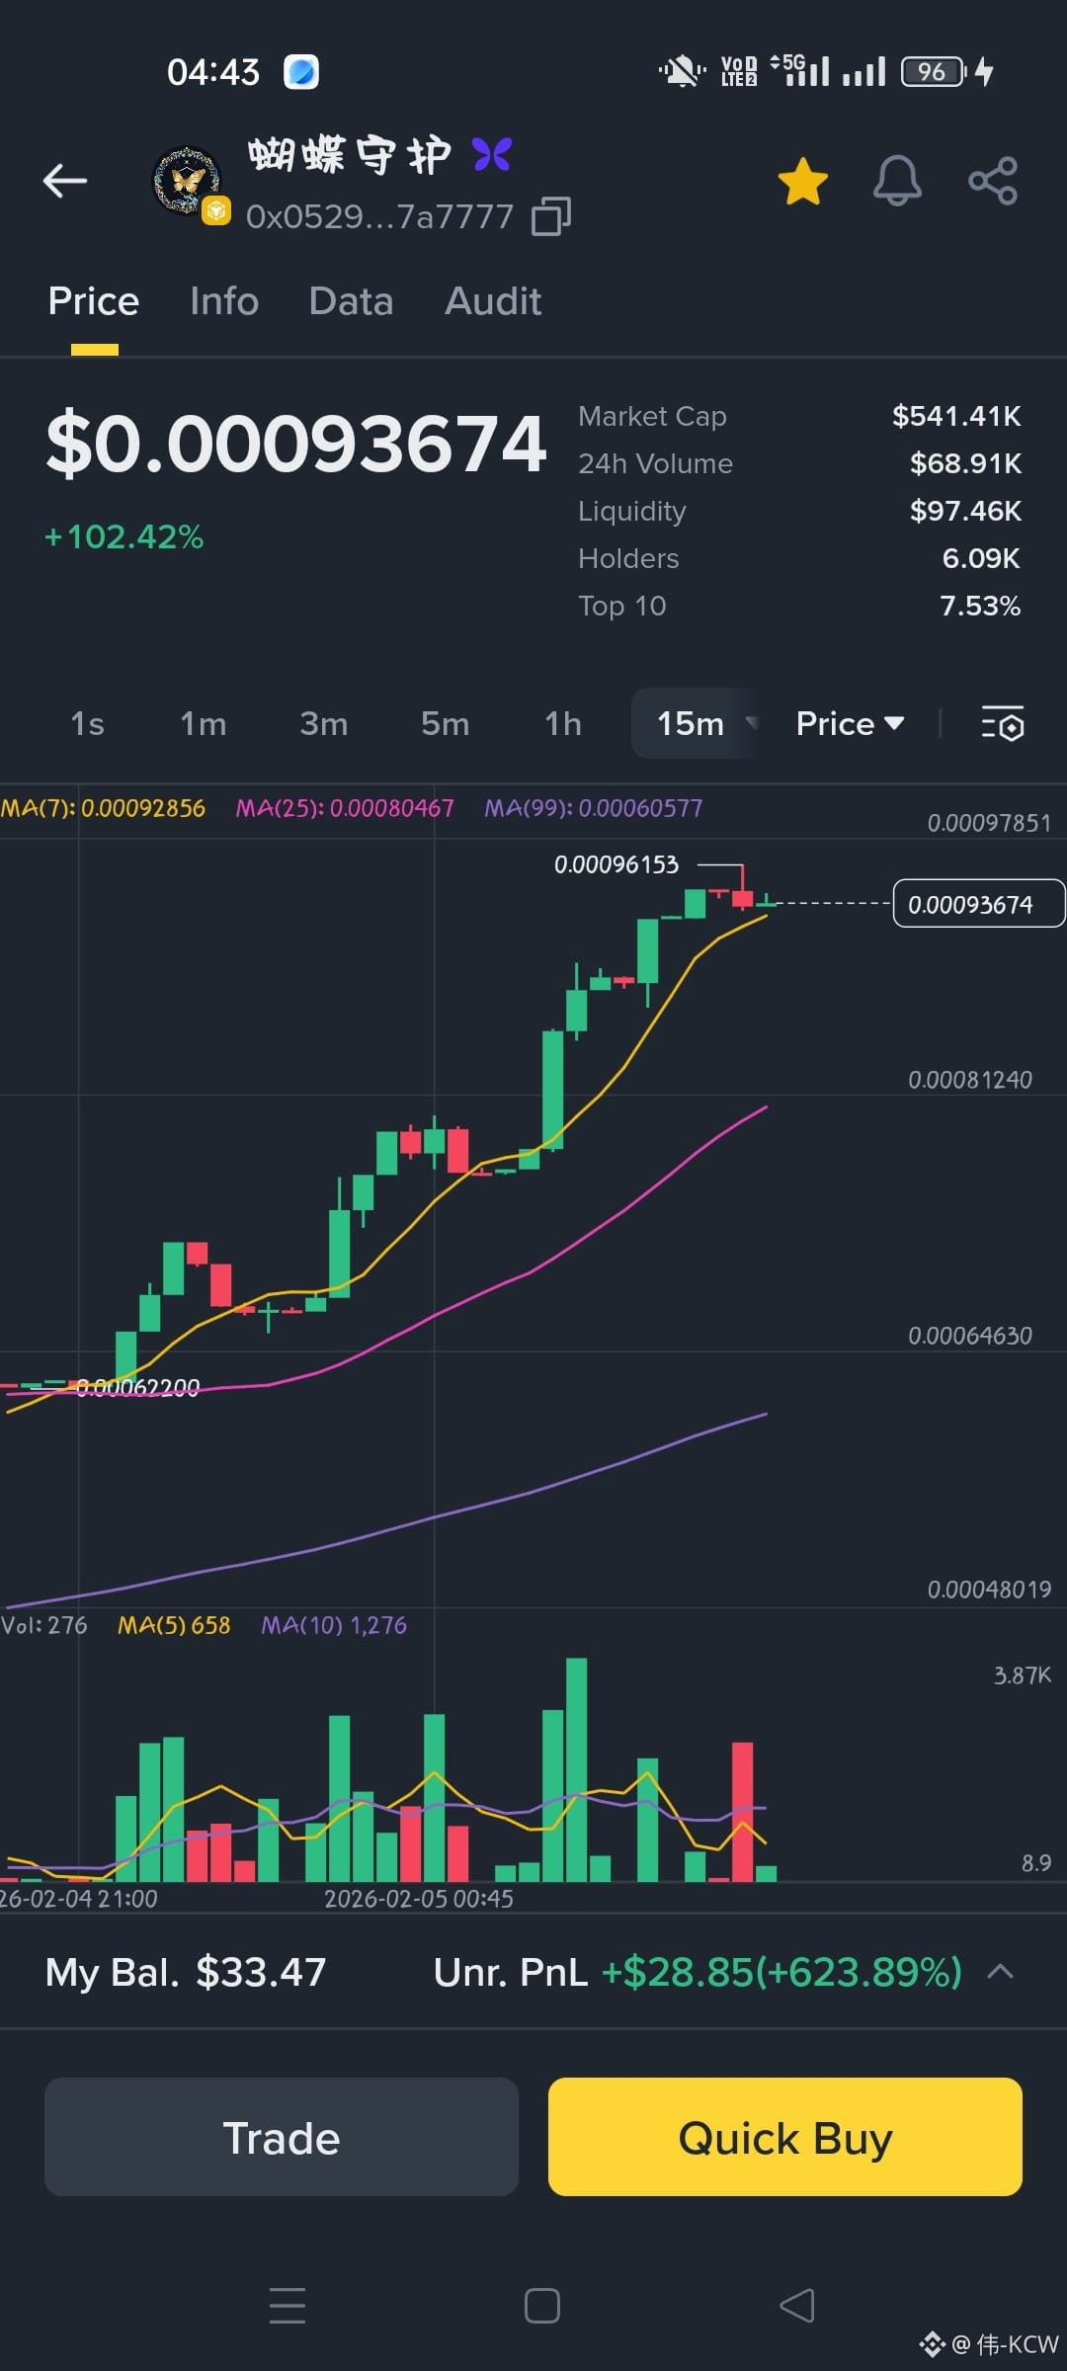
Task: Tap the Top 10 value 7.53%
Action: [980, 606]
